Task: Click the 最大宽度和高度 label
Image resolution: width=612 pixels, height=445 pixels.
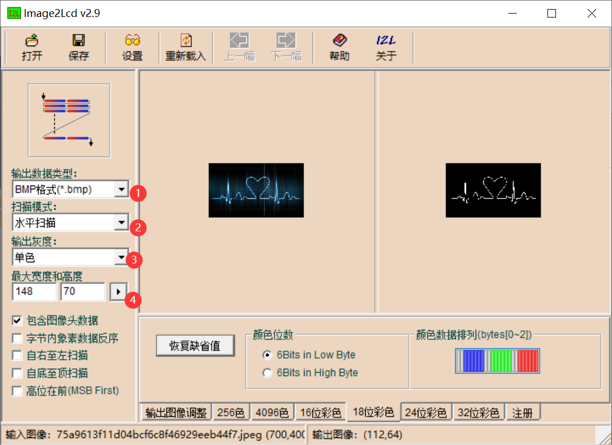Action: (47, 276)
